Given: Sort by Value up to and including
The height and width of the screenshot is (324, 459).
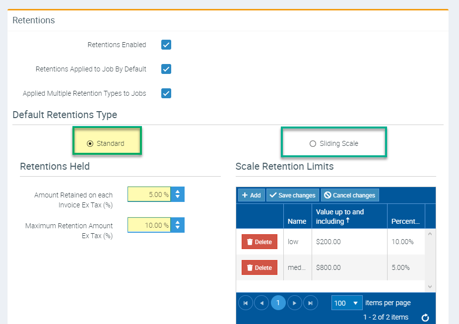Looking at the screenshot, I should [340, 216].
